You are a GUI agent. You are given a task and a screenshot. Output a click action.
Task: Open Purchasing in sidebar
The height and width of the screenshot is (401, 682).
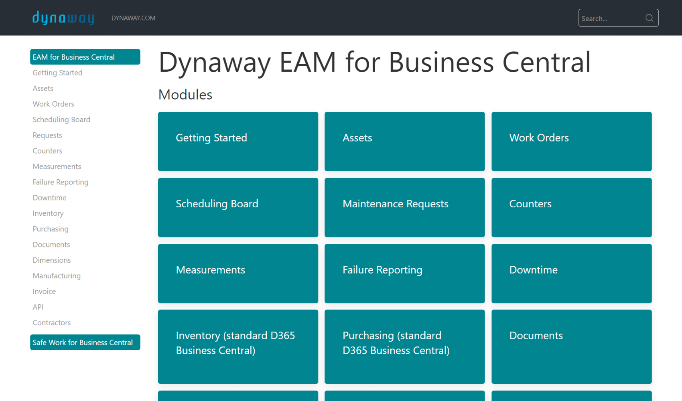coord(51,229)
